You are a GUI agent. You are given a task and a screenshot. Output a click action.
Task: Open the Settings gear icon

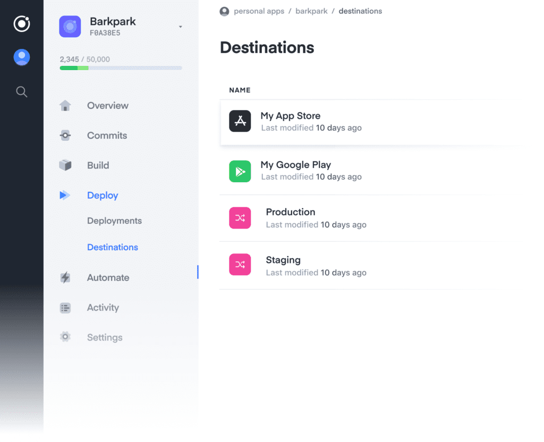coord(65,337)
